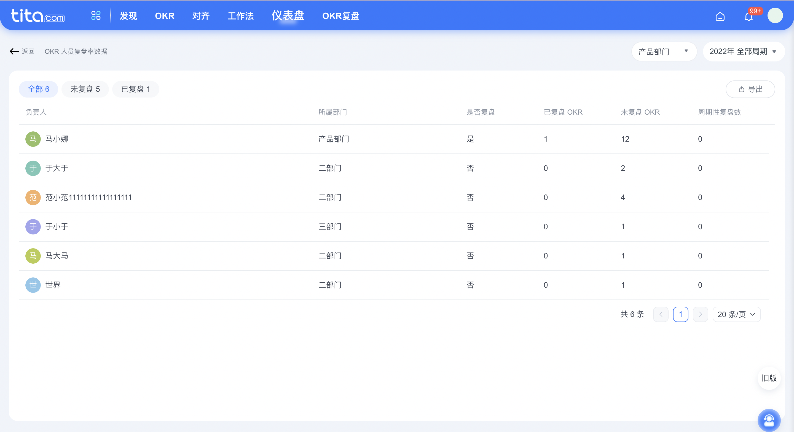Click the 返回 link
794x432 pixels.
(x=28, y=52)
